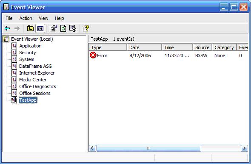
Task: Click the TestApp log icon
Action: click(x=14, y=100)
